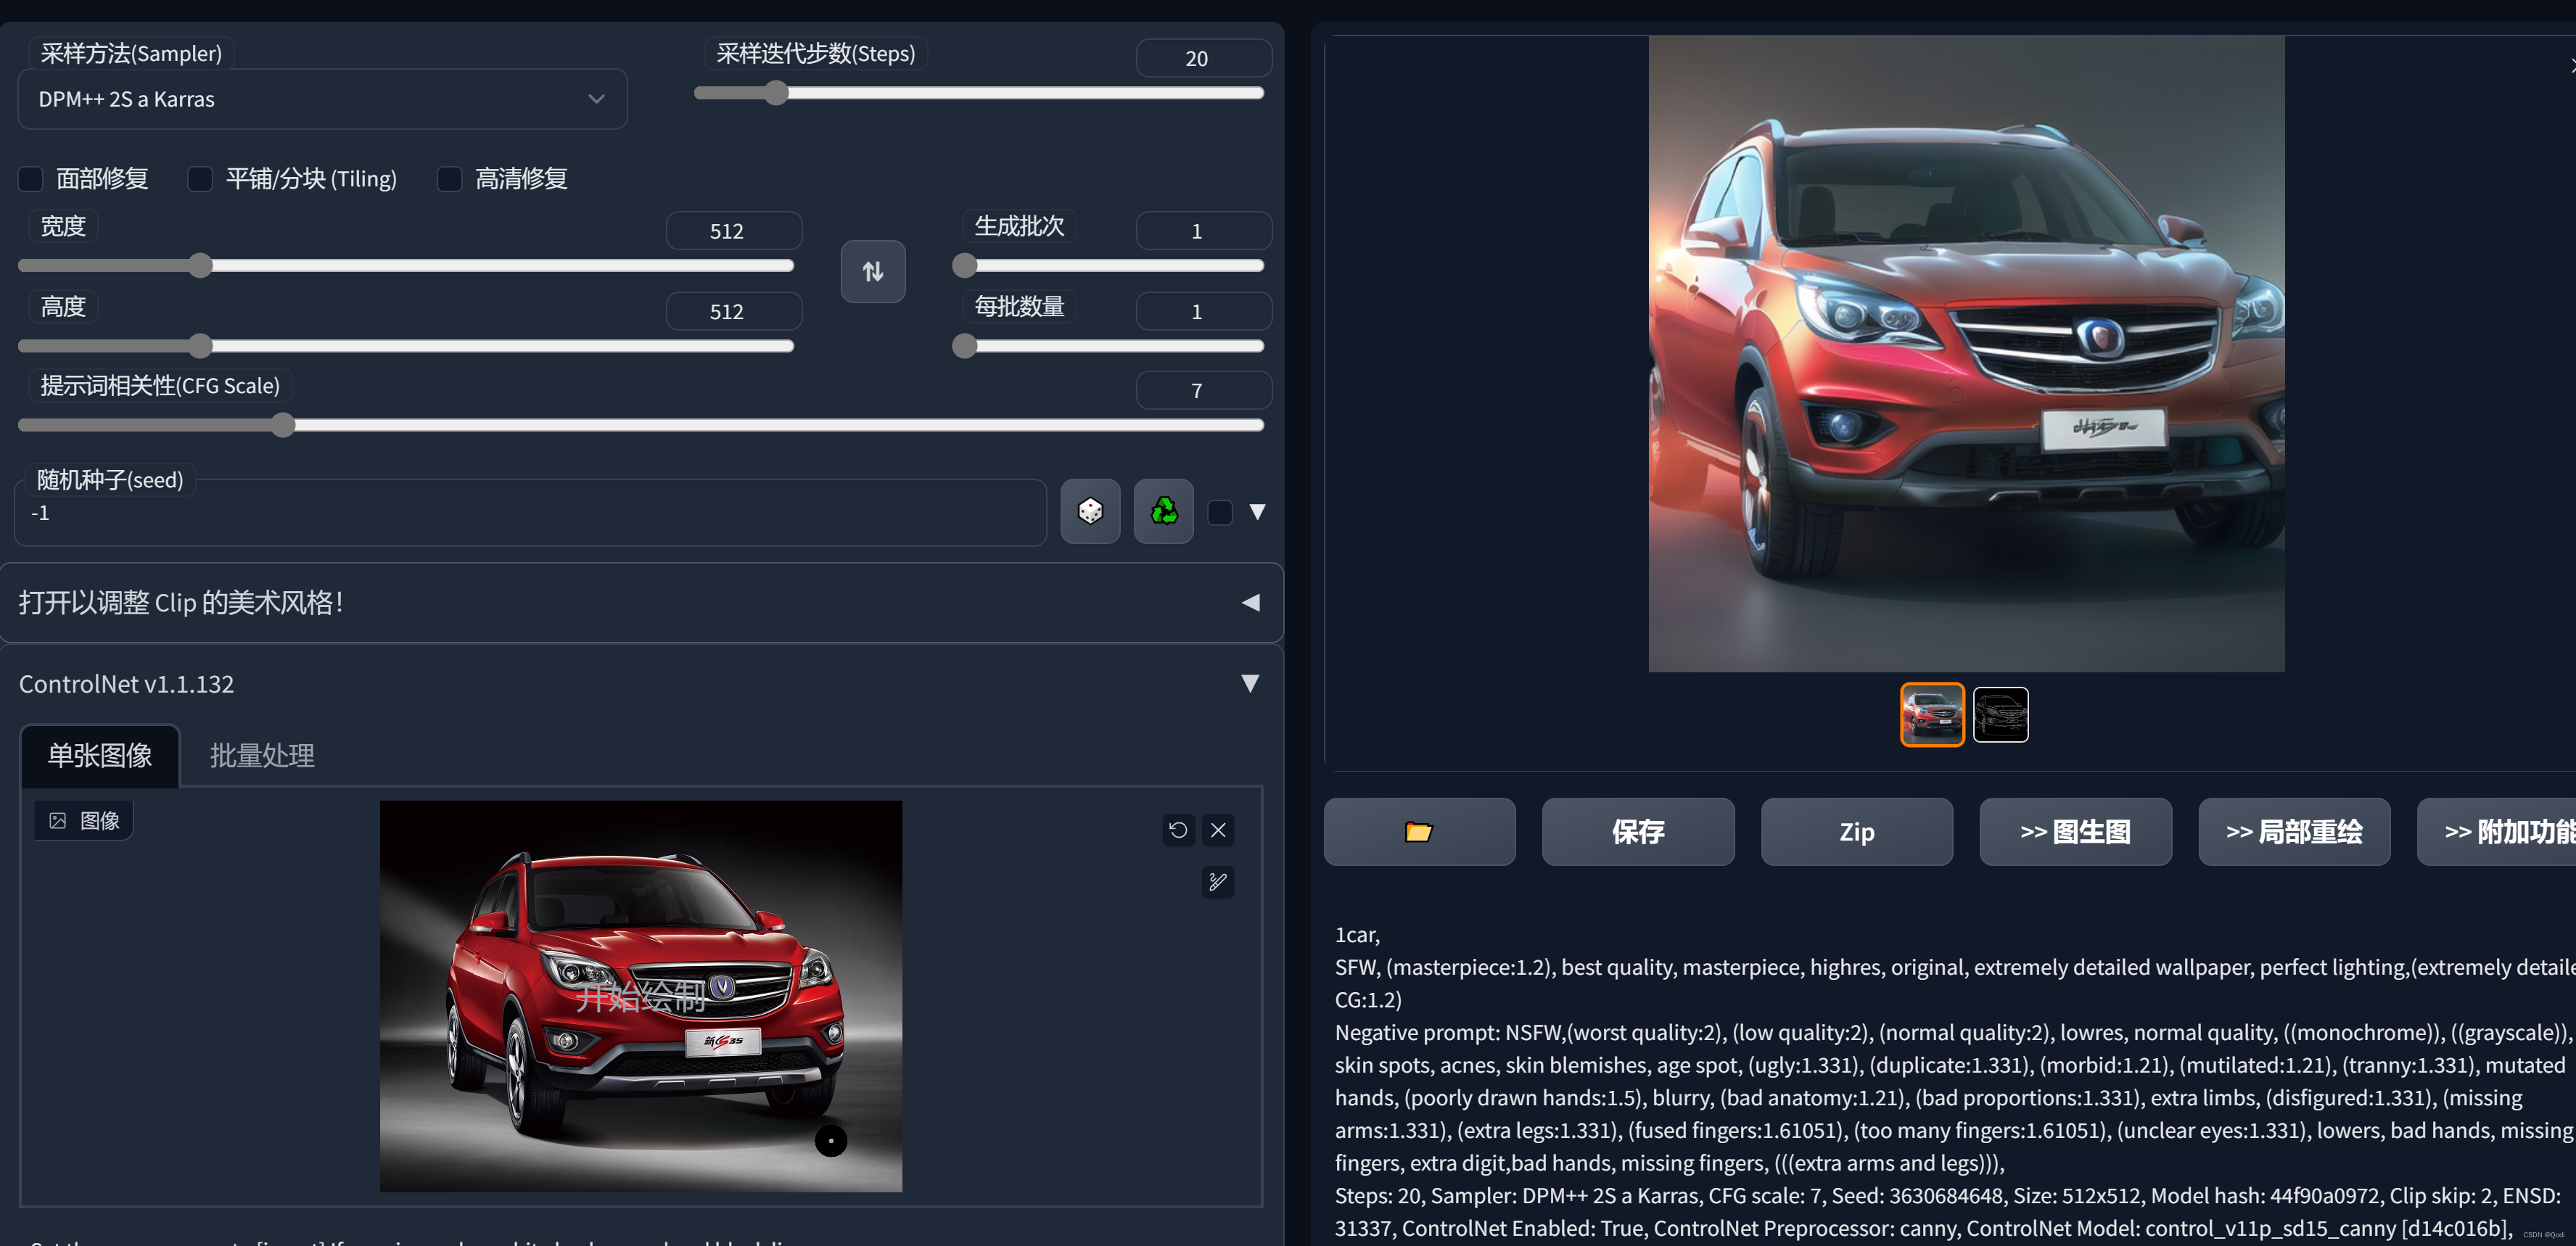Open the brush pen tool icon
2576x1246 pixels.
[x=1218, y=882]
